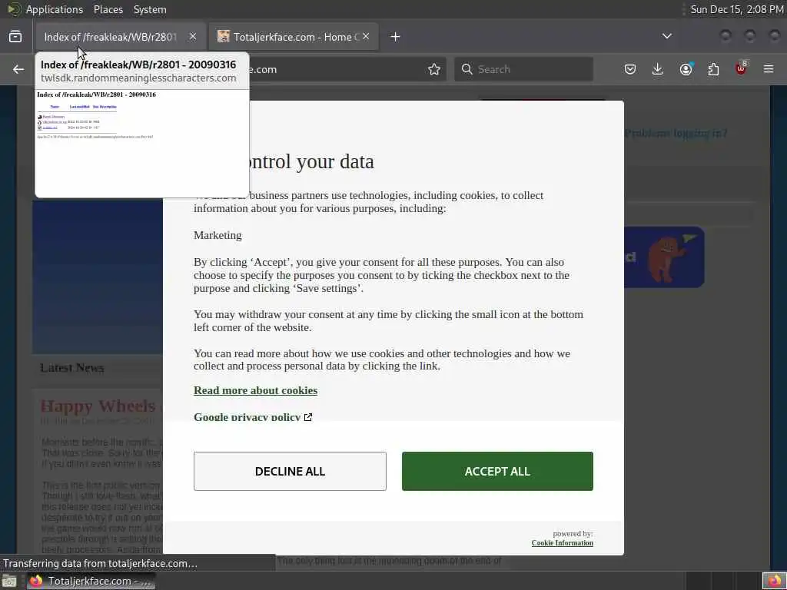
Task: Open the Places menu
Action: pos(108,9)
